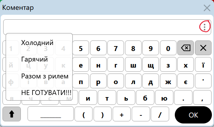Tap the letter х key
The height and width of the screenshot is (127, 214).
(x=185, y=64)
